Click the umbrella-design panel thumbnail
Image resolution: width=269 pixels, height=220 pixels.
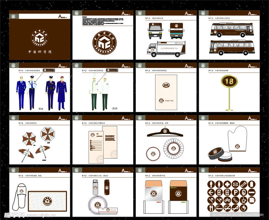[40, 140]
